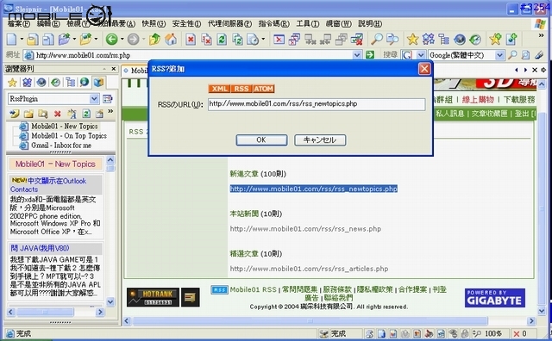This screenshot has height=341, width=552.
Task: Open the 檔案(F) menu
Action: coord(18,23)
